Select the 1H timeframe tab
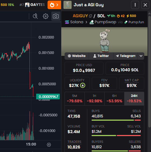Image resolution: width=151 pixels, height=152 pixels. pos(95,99)
